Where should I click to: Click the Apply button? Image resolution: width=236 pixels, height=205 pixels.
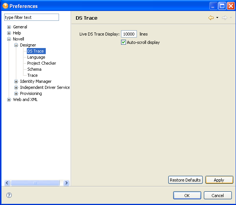point(219,180)
